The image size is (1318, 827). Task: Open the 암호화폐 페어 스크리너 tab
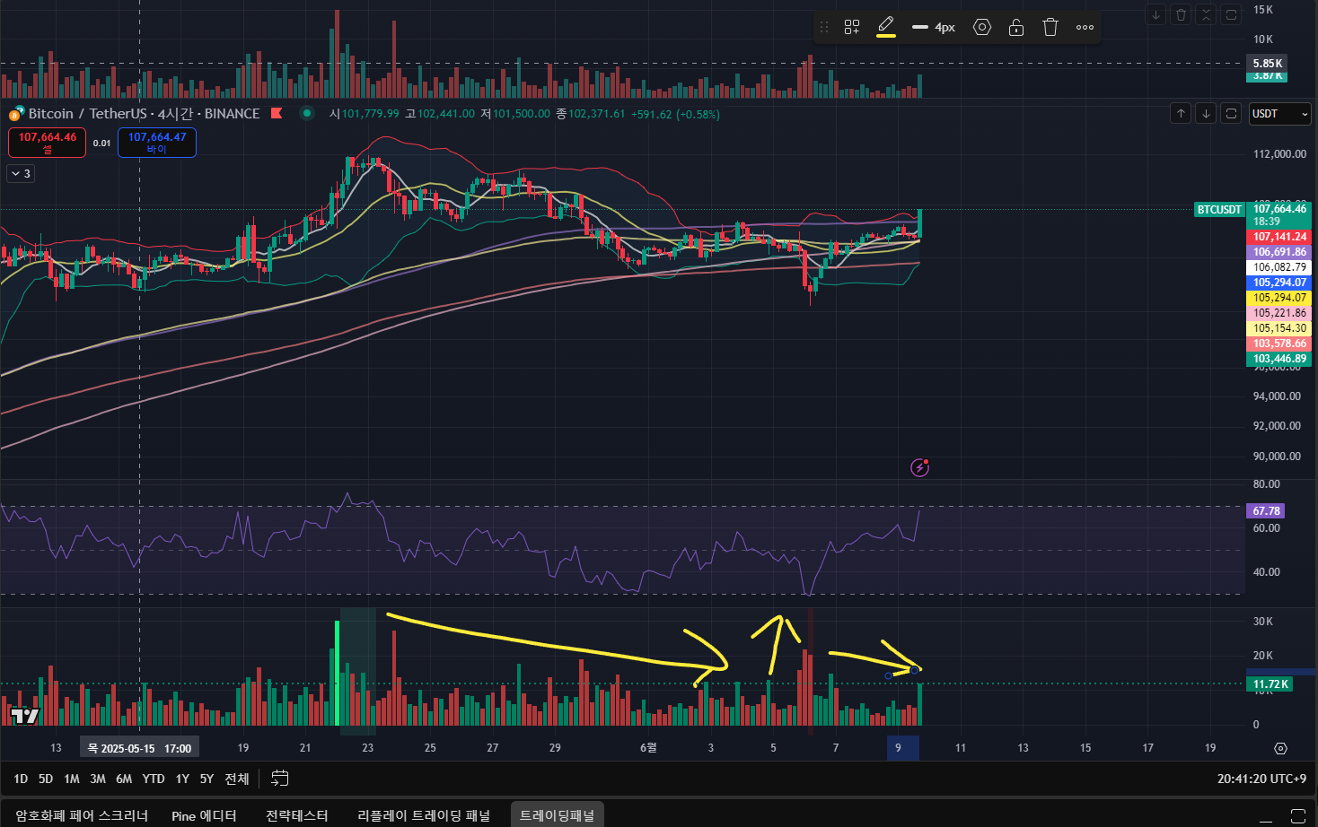(x=82, y=815)
